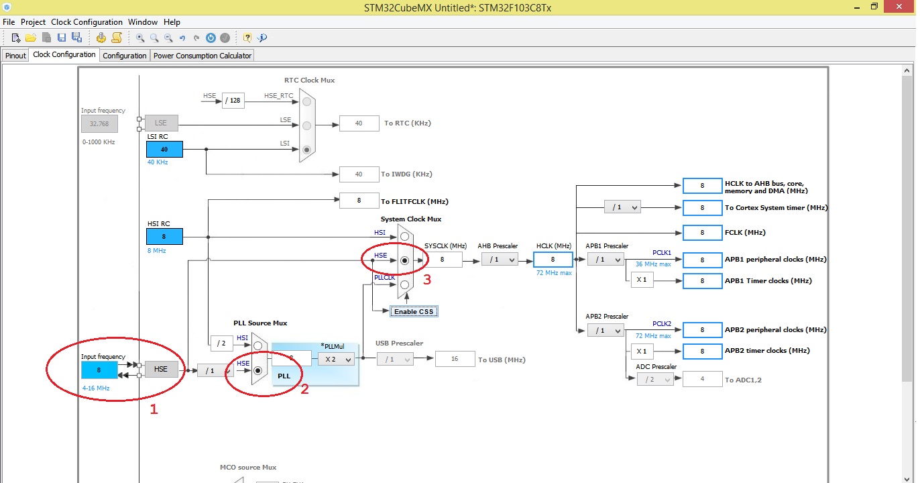Open the Project menu
This screenshot has height=483, width=920.
pos(33,22)
